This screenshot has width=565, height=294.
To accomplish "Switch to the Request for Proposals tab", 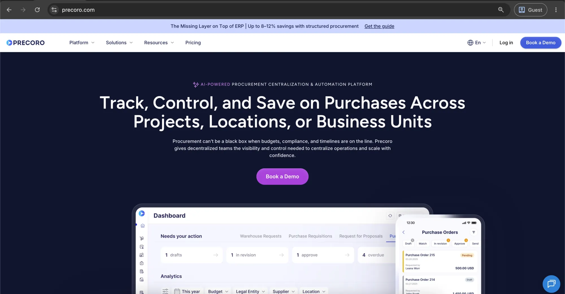I will (x=361, y=236).
